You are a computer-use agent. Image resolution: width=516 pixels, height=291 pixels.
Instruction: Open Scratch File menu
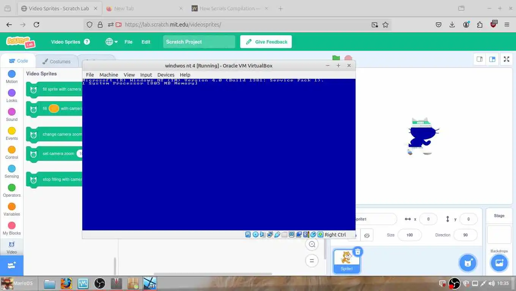tap(129, 42)
